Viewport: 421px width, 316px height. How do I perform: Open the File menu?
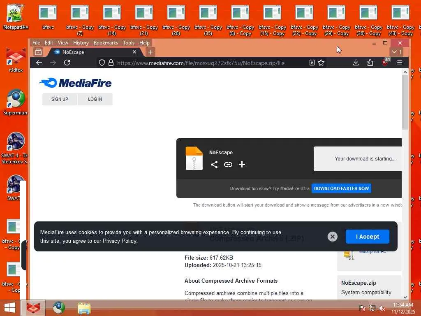pos(36,43)
